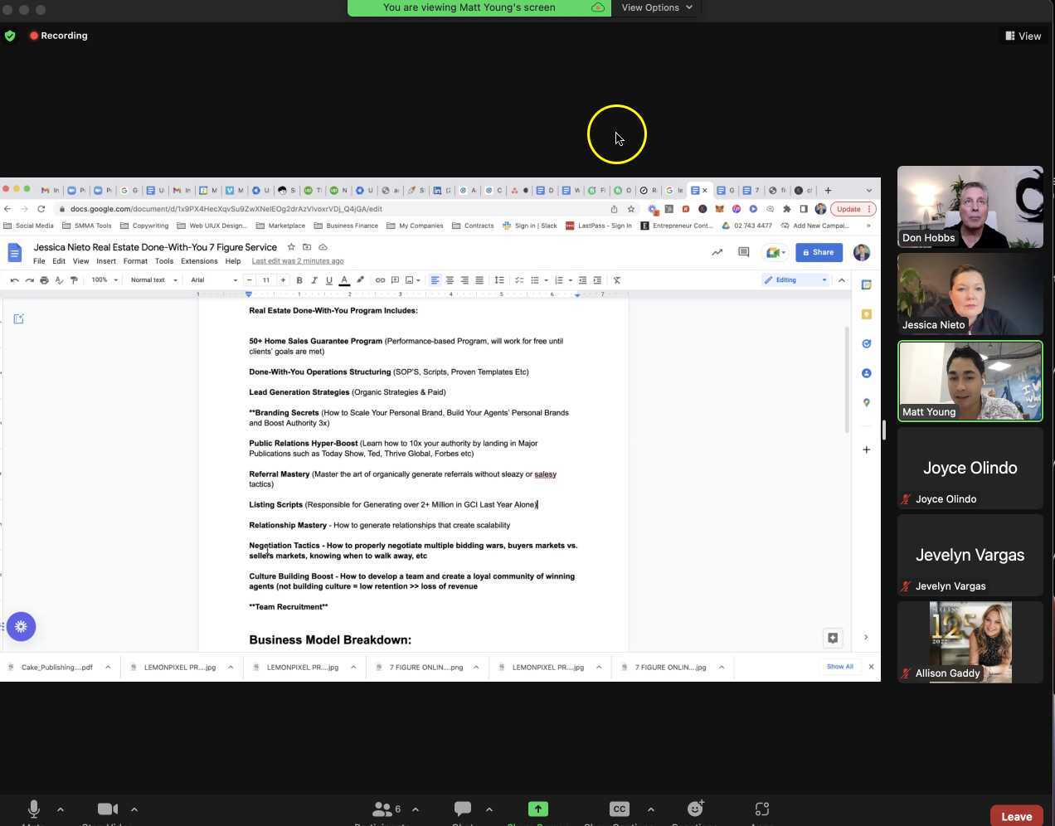Toggle the Zoom video camera icon
Viewport: 1055px width, 826px height.
click(107, 809)
